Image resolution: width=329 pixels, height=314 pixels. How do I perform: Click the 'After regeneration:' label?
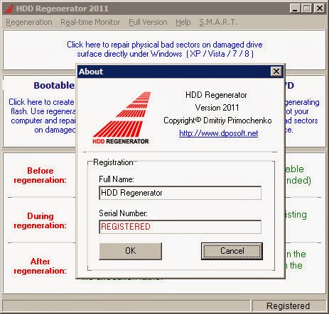pos(40,266)
